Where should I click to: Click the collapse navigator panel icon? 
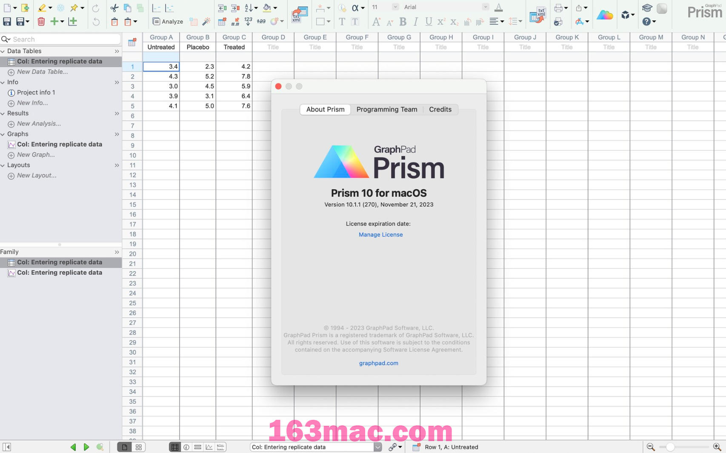[7, 447]
